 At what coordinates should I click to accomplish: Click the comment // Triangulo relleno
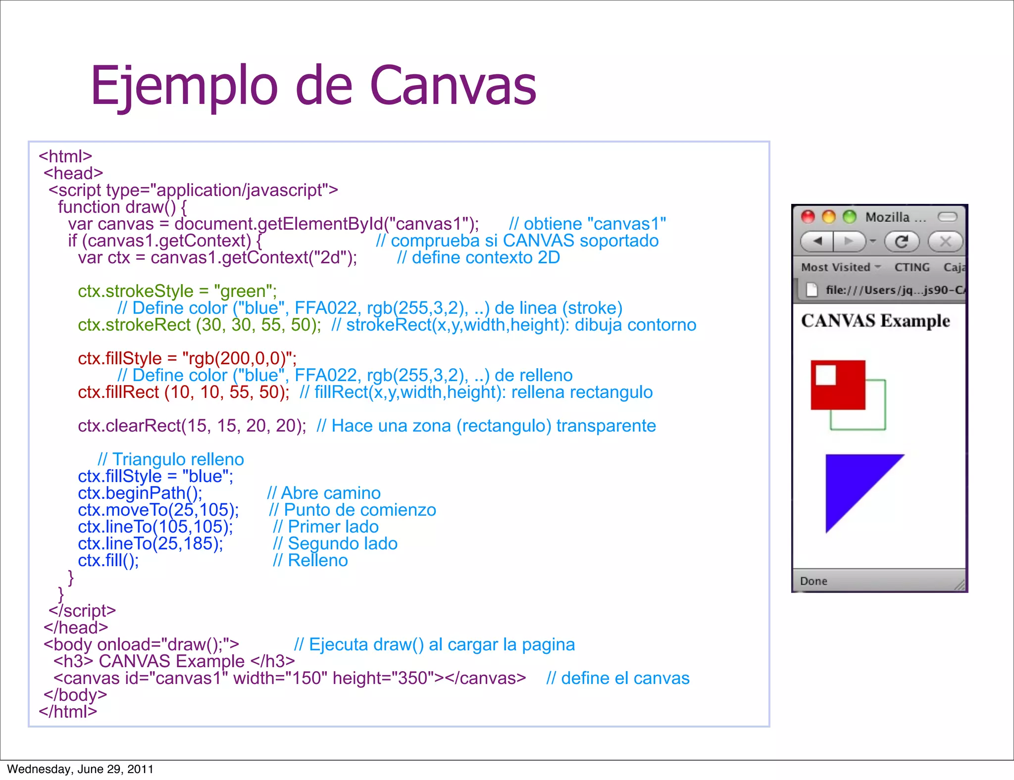(x=171, y=459)
